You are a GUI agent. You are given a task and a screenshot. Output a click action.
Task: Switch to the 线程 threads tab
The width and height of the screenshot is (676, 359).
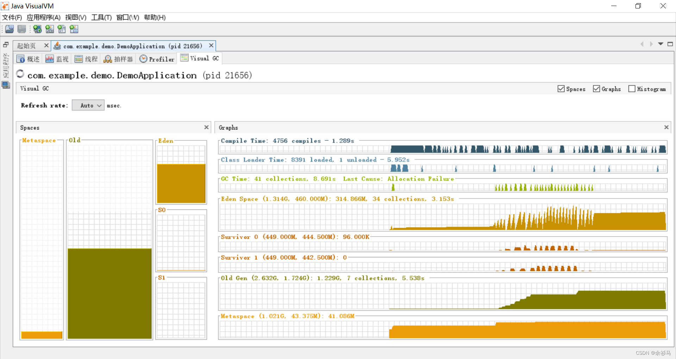coord(86,59)
